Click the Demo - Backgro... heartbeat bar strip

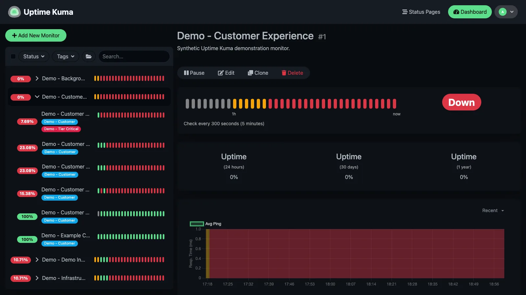coord(129,78)
